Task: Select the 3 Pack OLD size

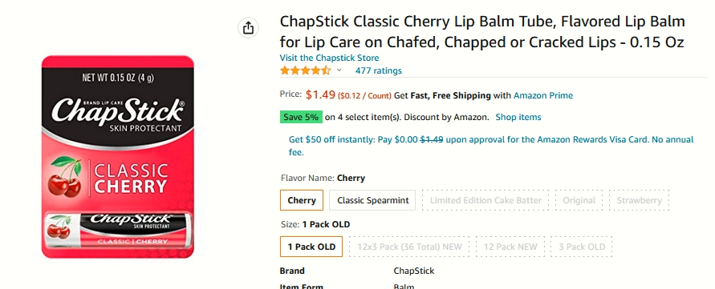Action: pyautogui.click(x=582, y=247)
